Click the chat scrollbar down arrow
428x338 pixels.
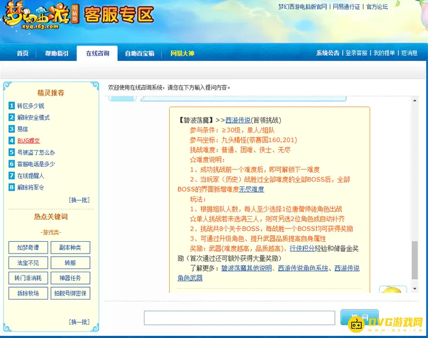[415, 289]
